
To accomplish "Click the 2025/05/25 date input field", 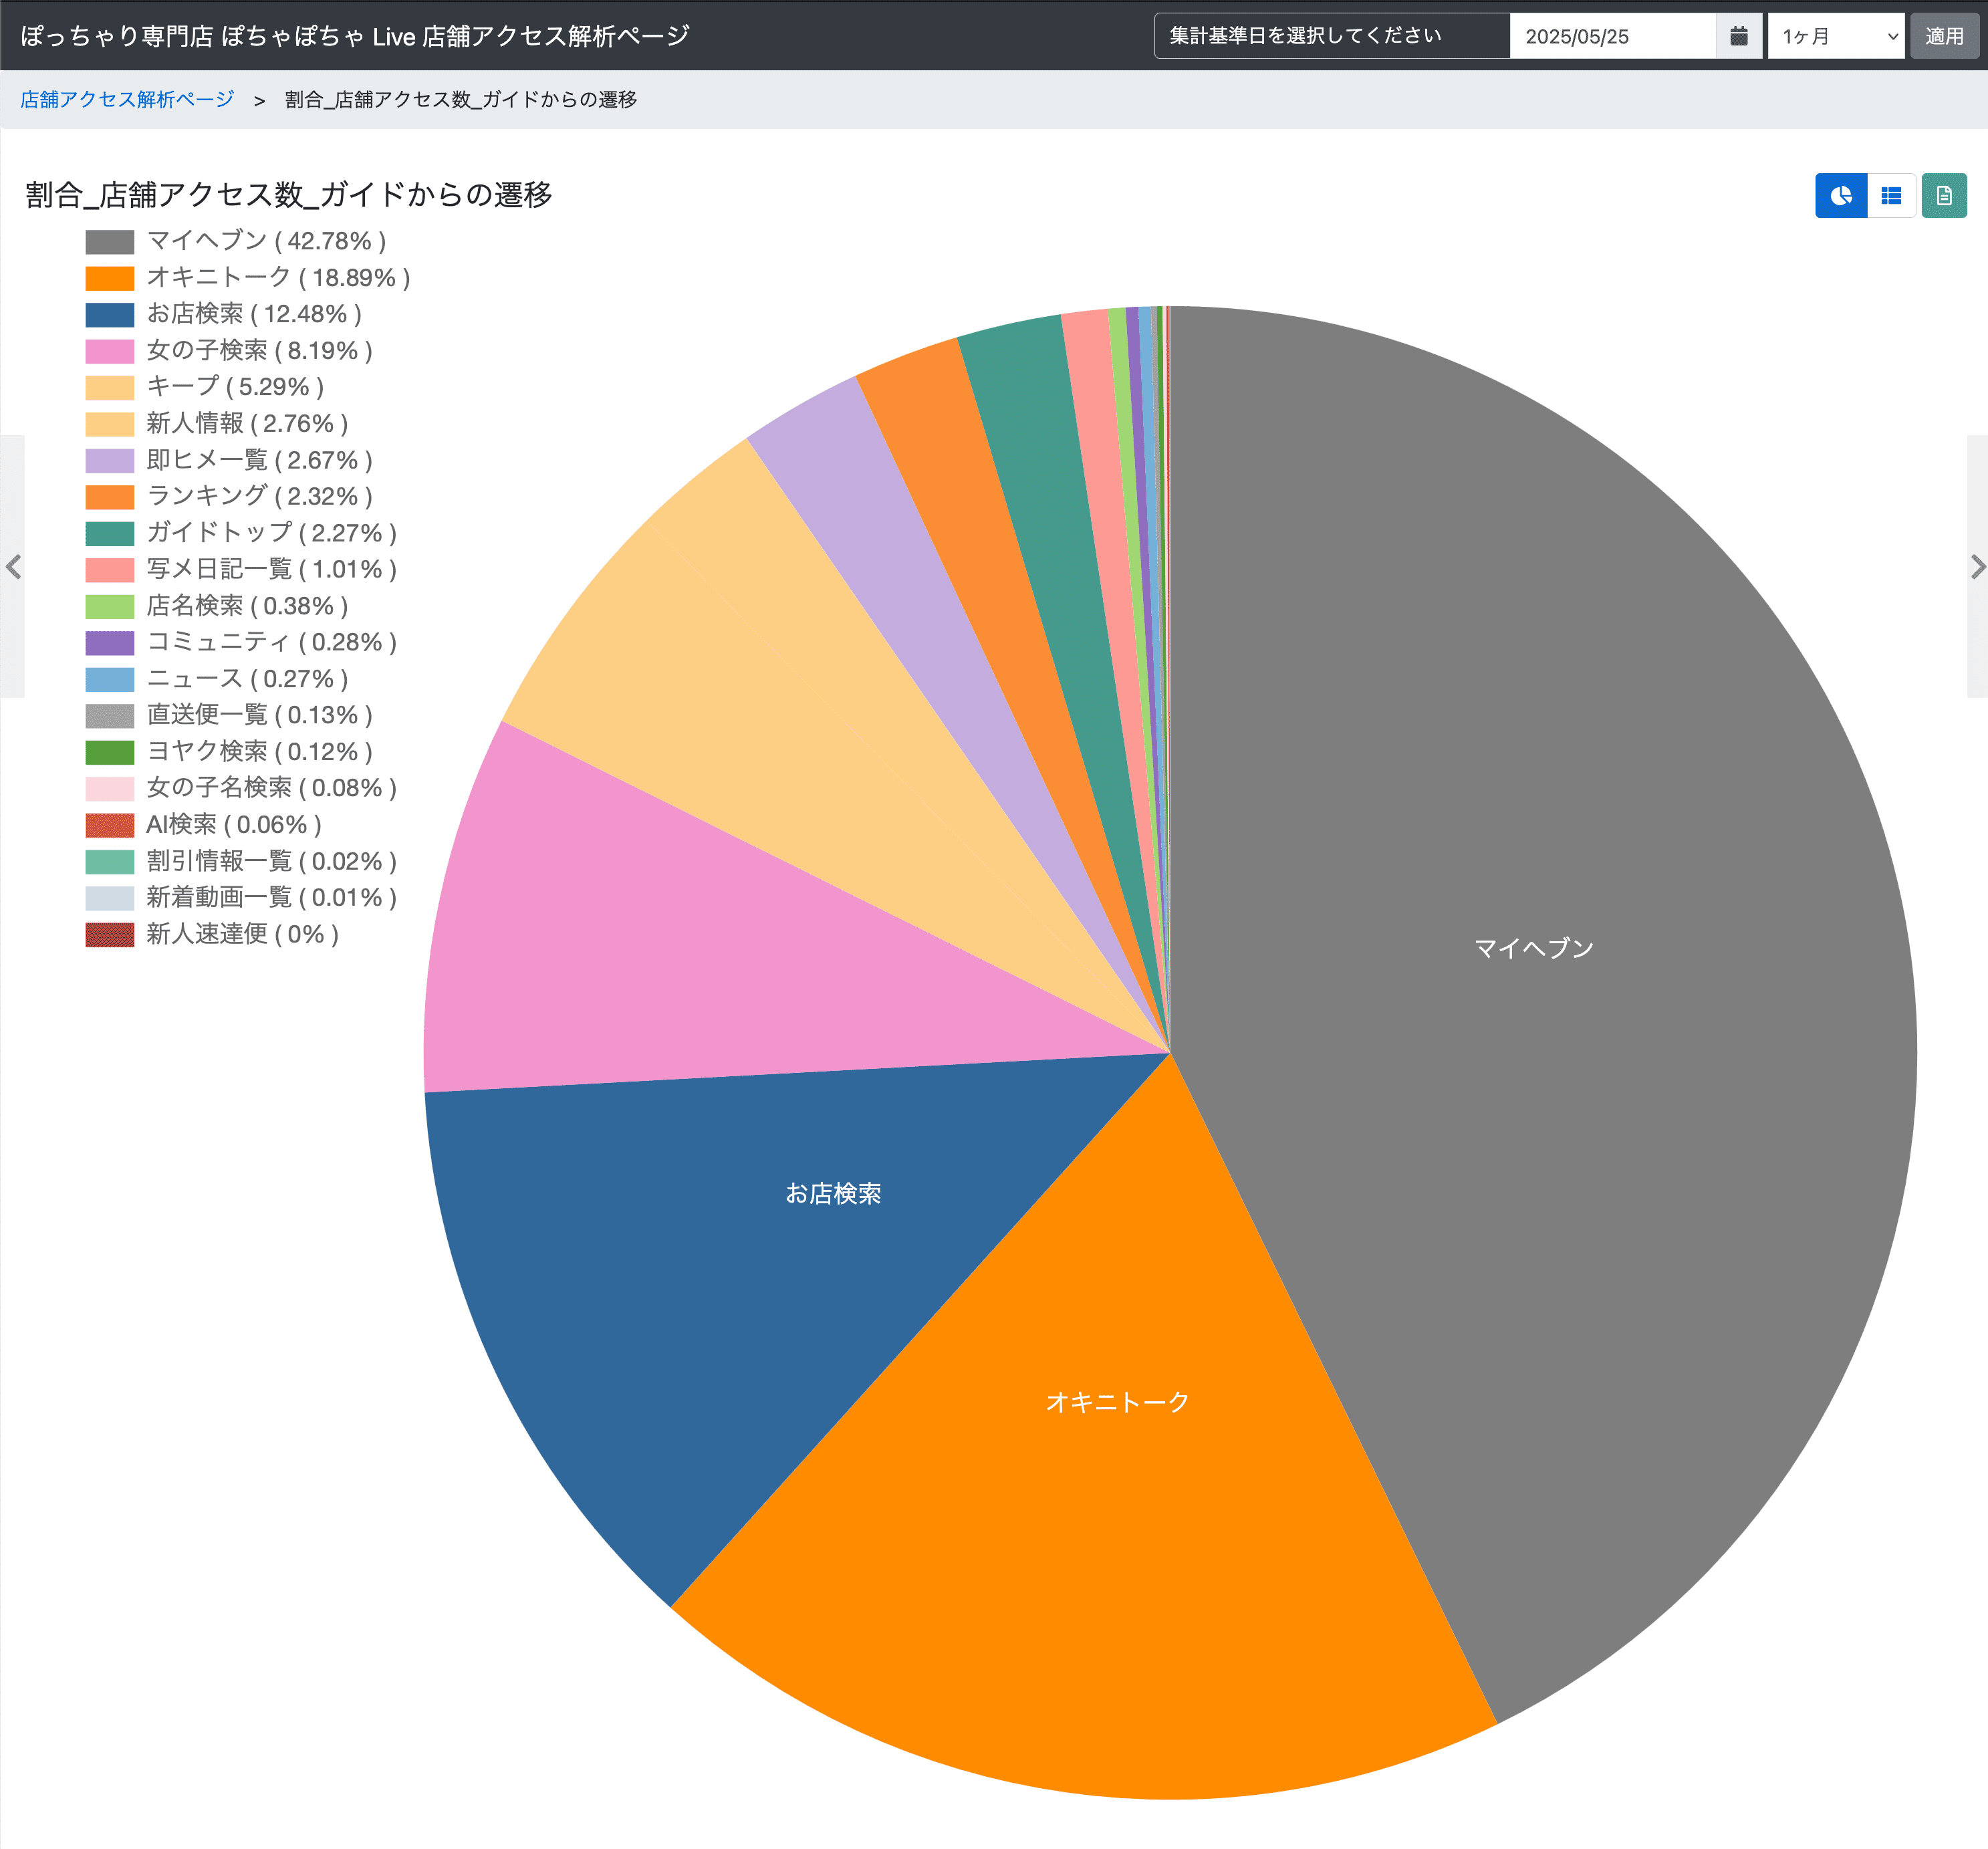I will pos(1612,36).
